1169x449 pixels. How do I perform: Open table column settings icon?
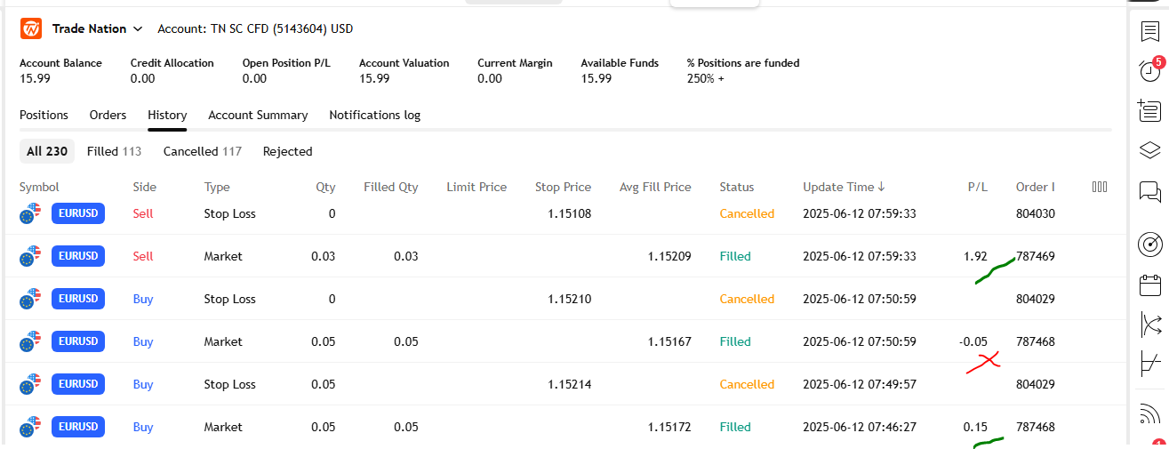pyautogui.click(x=1100, y=187)
